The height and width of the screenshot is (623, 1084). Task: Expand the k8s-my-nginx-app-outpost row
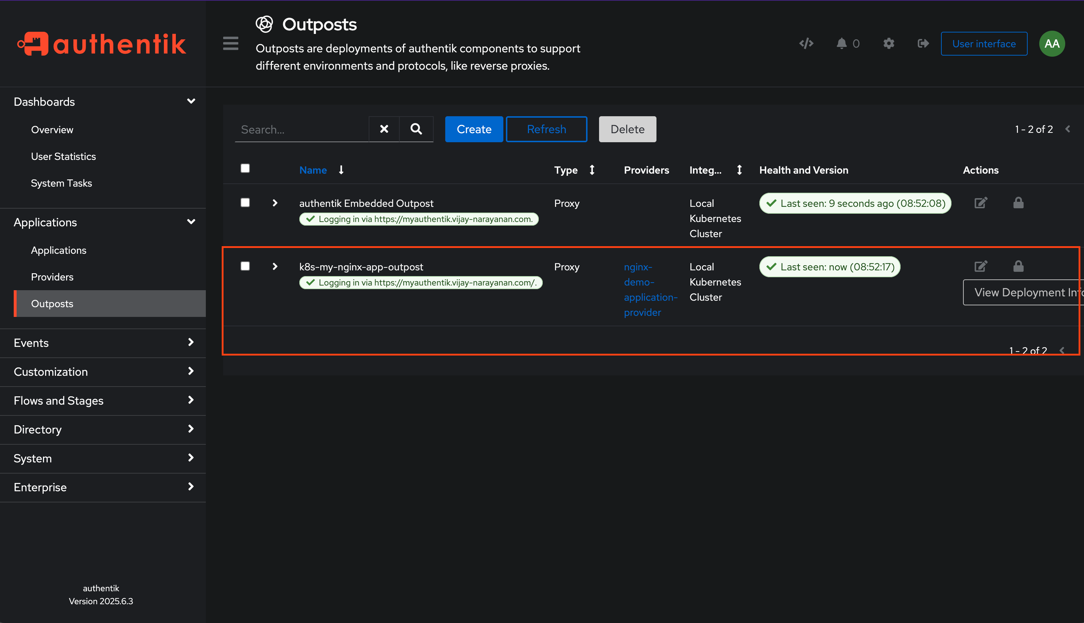275,267
